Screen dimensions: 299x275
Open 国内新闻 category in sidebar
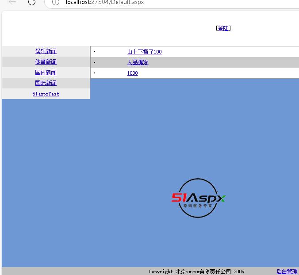click(46, 73)
